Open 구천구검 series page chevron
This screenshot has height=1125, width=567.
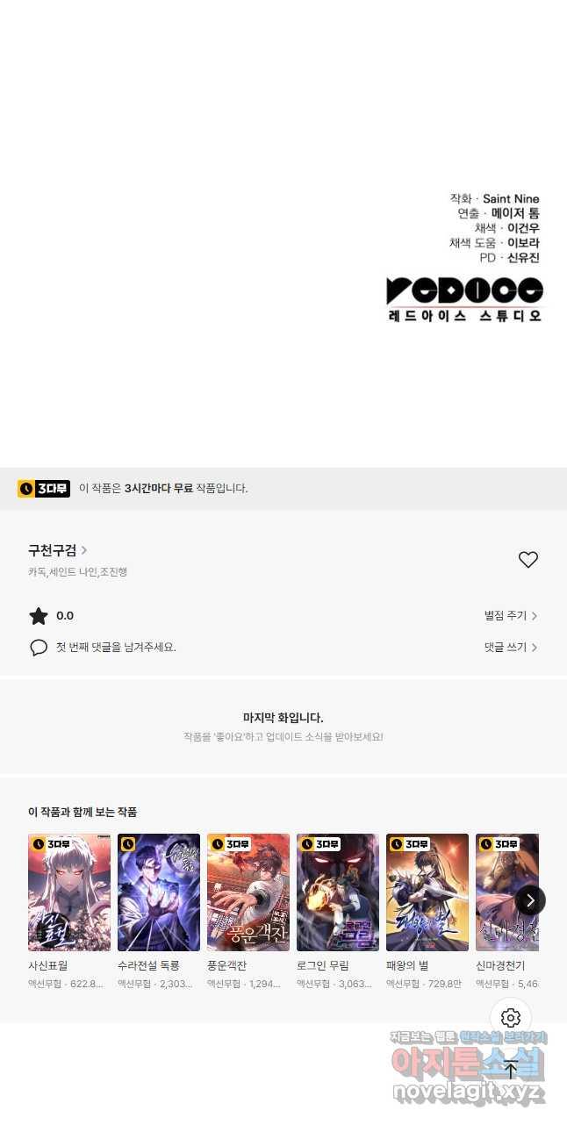tap(84, 550)
